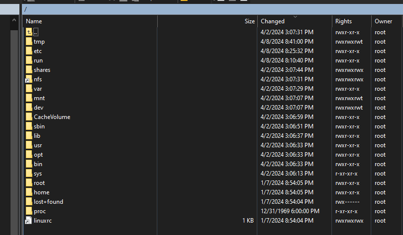Click the lost+found folder icon

tap(29, 202)
